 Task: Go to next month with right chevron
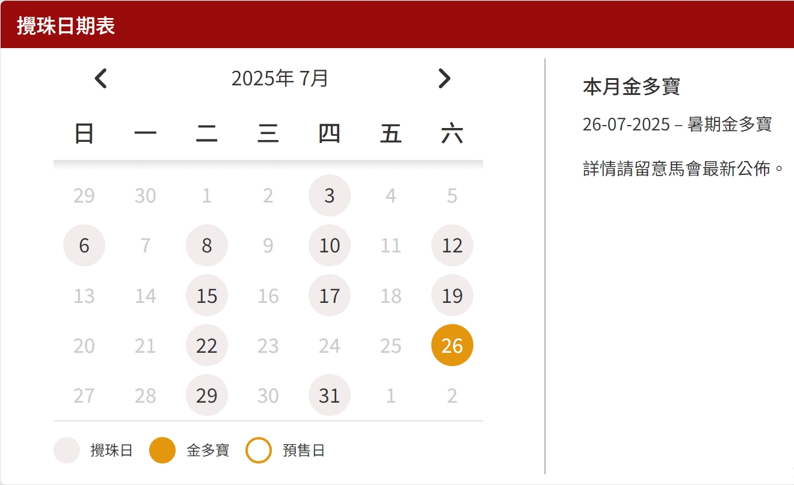[x=444, y=79]
